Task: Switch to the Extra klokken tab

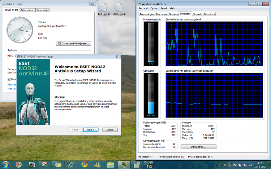Action: (x=27, y=10)
